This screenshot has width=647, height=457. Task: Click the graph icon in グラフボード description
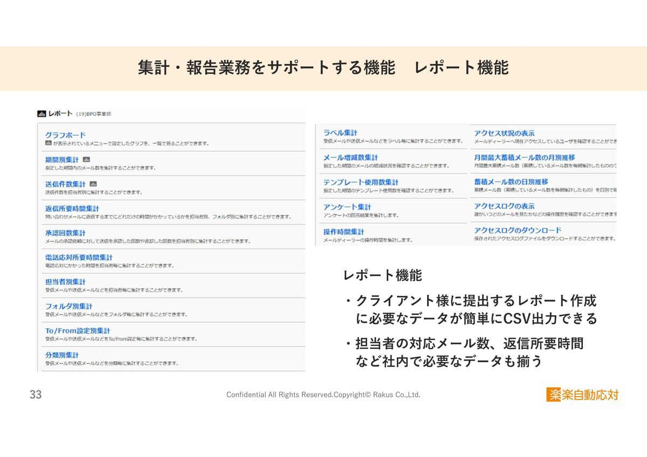click(48, 143)
